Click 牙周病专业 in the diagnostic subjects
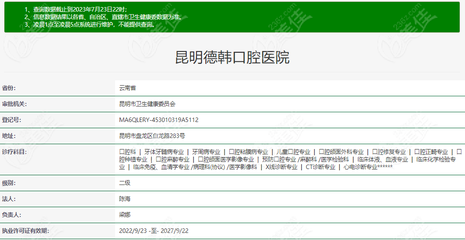 pos(206,152)
